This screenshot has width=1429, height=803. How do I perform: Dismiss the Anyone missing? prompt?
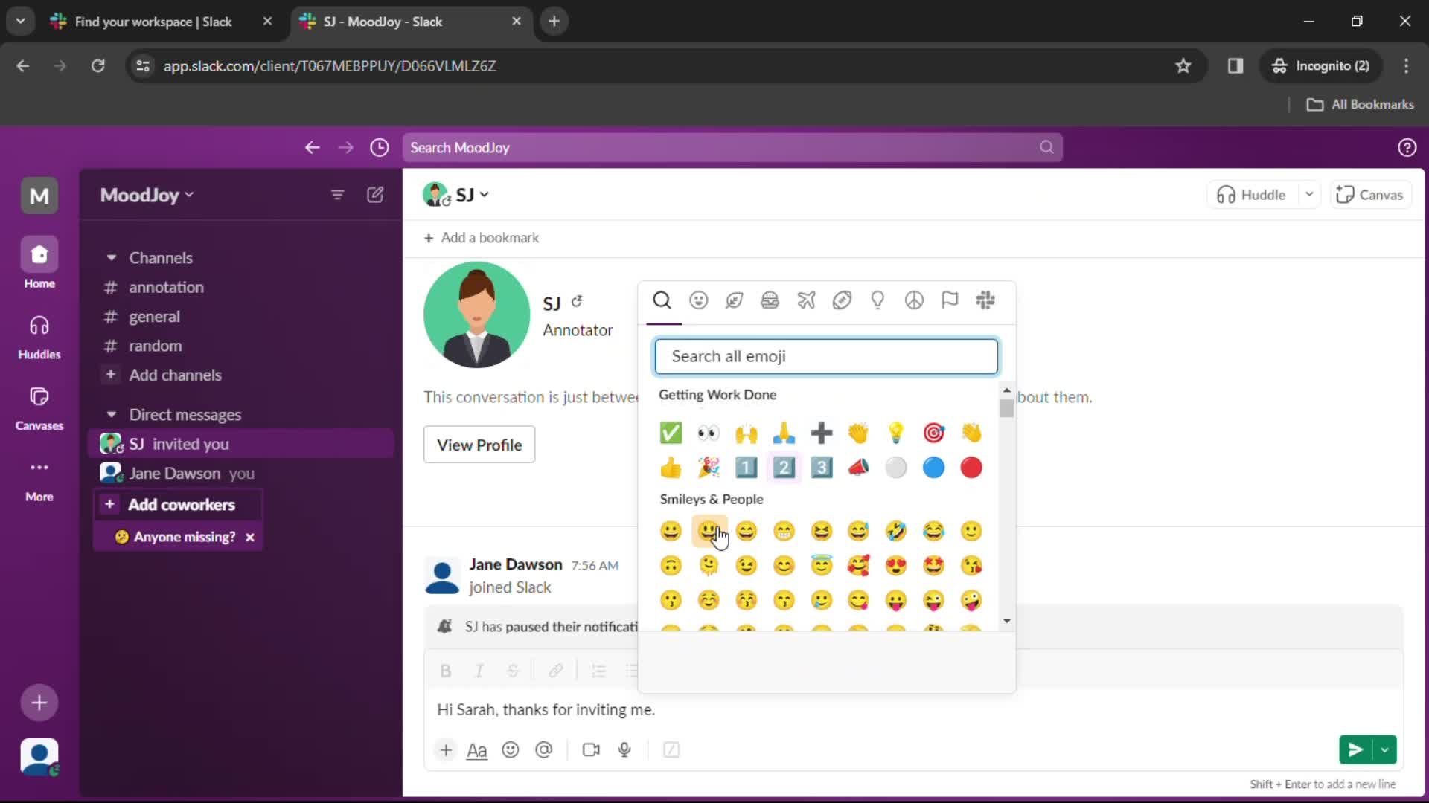[x=250, y=537]
